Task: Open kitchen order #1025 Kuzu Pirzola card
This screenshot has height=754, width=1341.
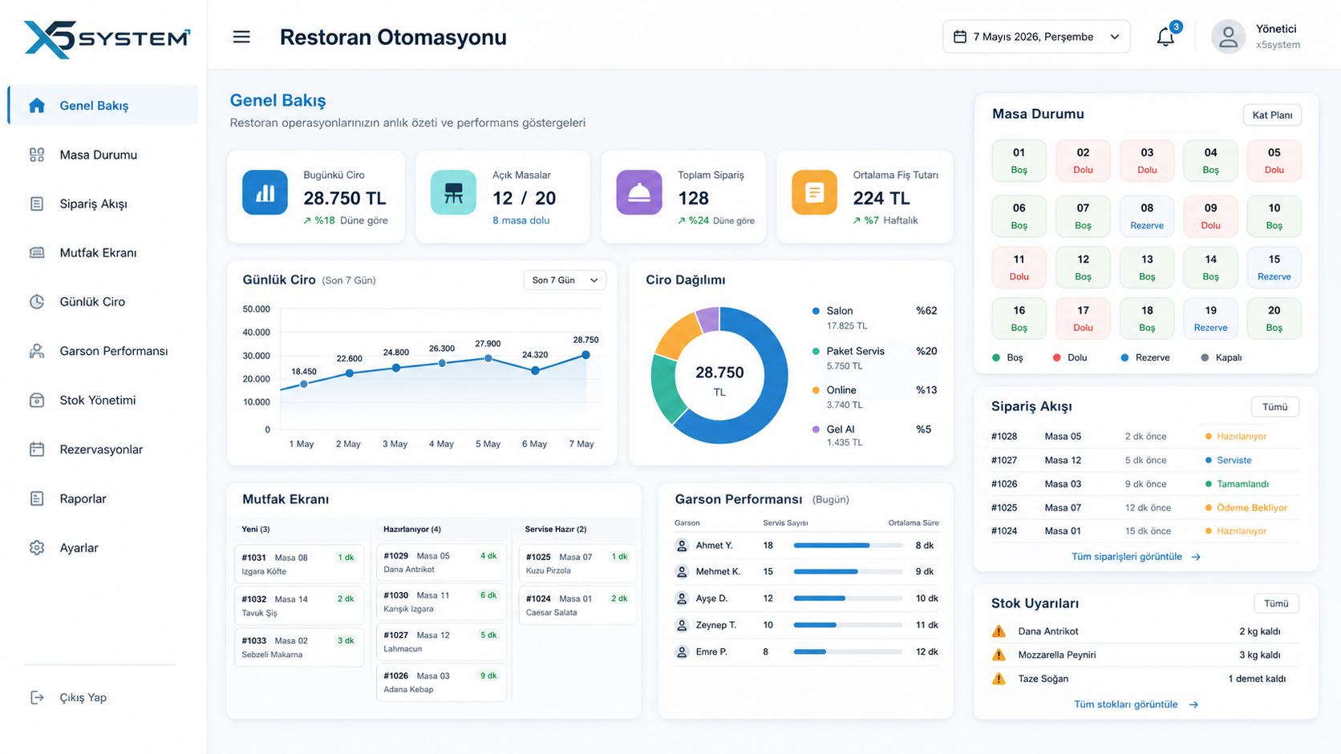Action: 577,563
